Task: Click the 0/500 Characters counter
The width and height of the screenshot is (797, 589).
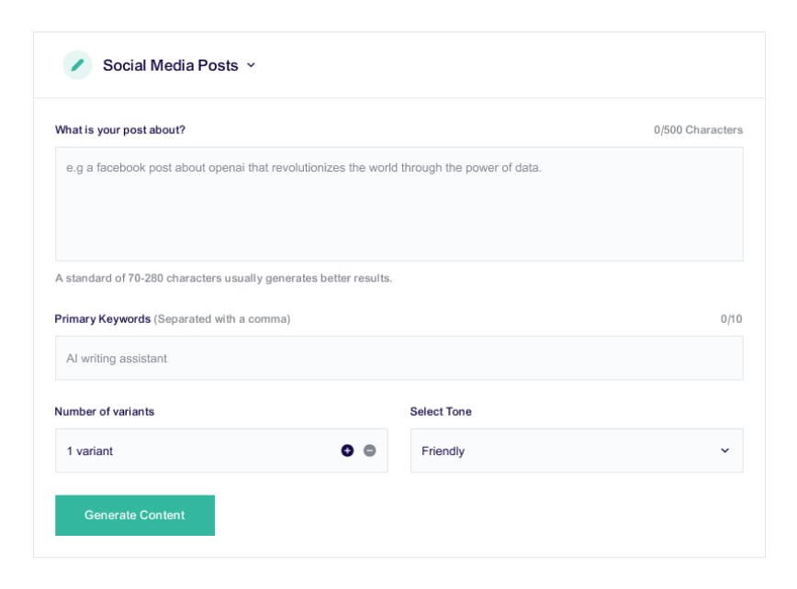Action: pyautogui.click(x=698, y=130)
